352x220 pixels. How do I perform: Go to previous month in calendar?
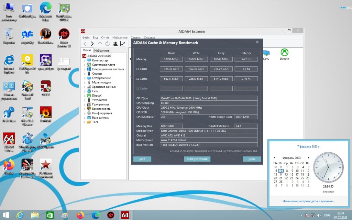point(275,157)
